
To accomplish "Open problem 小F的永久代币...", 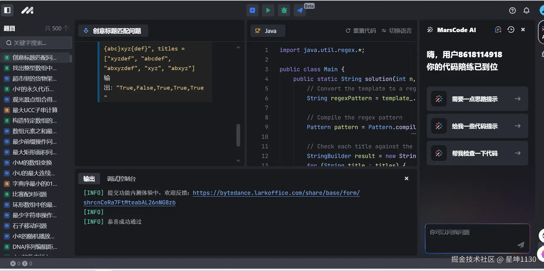I will (35, 89).
